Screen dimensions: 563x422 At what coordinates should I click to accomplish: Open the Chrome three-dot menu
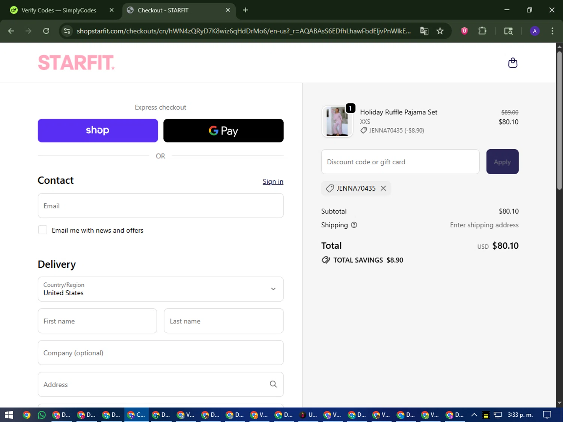click(x=552, y=31)
